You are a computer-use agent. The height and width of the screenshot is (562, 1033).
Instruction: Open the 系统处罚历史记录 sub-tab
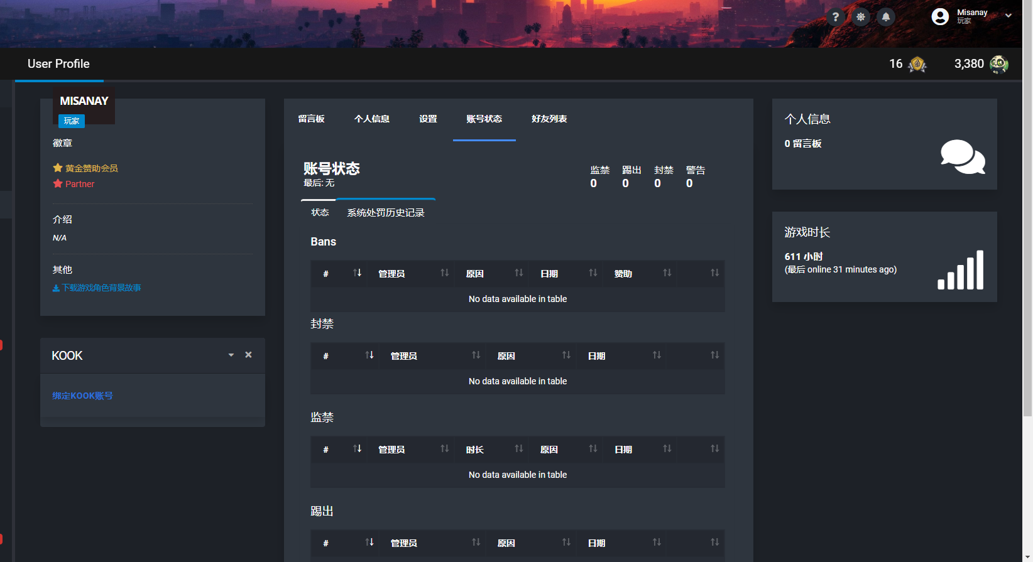(386, 212)
